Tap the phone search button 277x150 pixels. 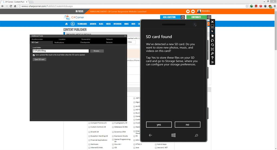(196, 135)
